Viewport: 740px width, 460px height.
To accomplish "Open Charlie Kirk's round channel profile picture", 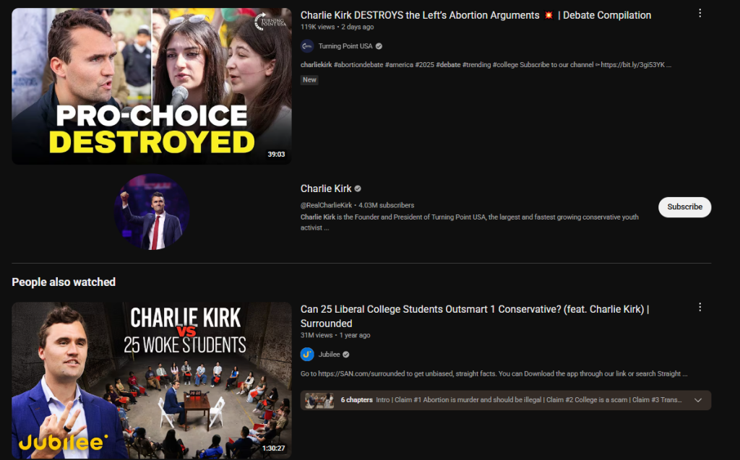I will 152,212.
